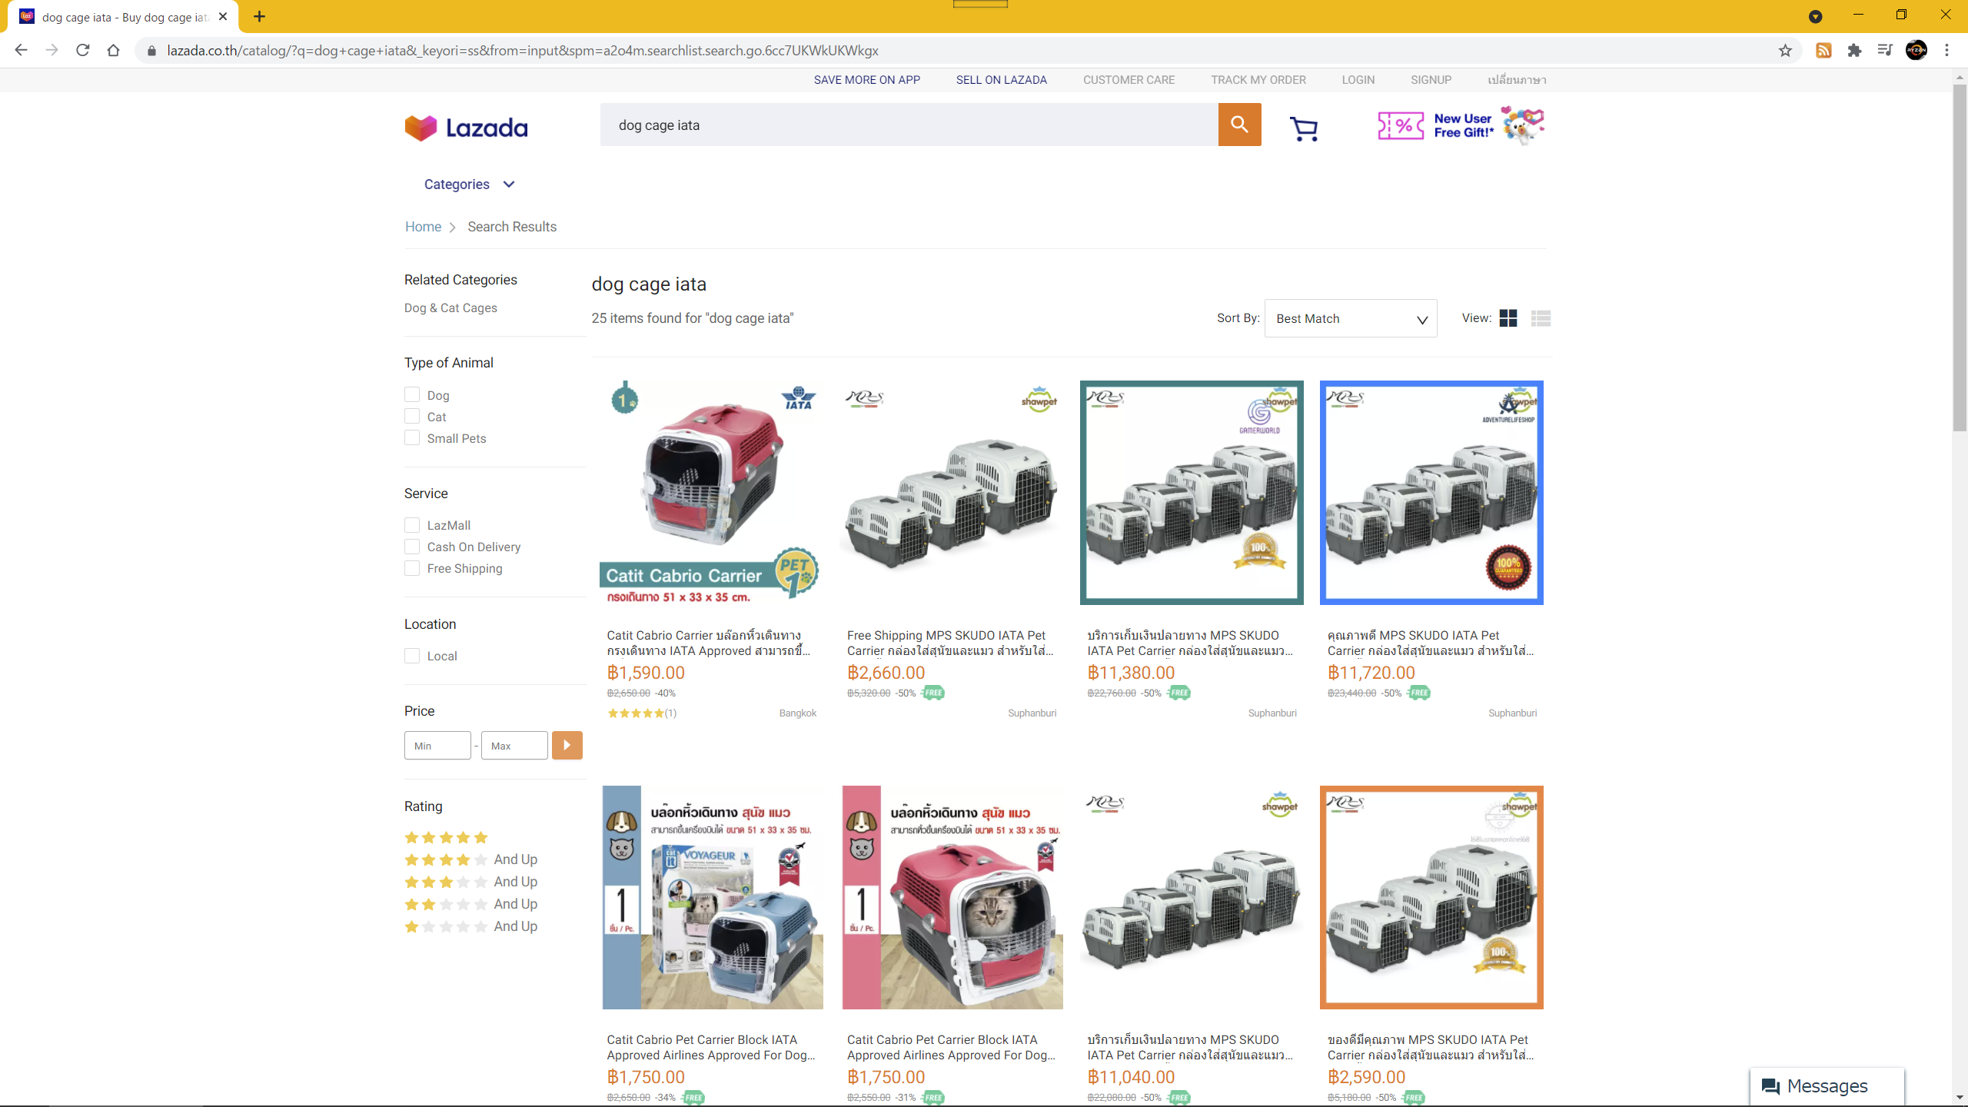Open the Chrome profile avatar

coord(1916,50)
